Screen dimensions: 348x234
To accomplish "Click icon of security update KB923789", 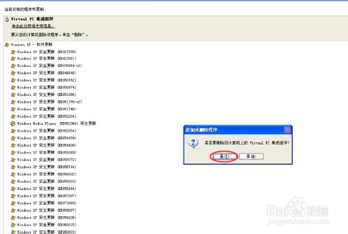I will [x=13, y=52].
